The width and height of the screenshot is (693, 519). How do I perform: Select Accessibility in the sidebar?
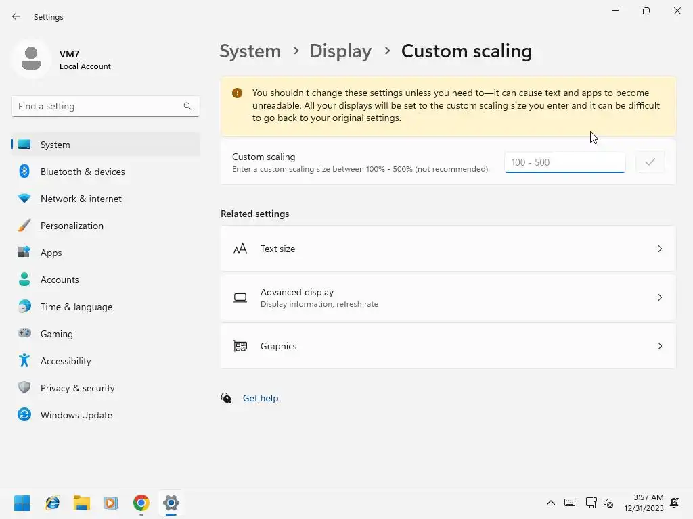coord(65,361)
